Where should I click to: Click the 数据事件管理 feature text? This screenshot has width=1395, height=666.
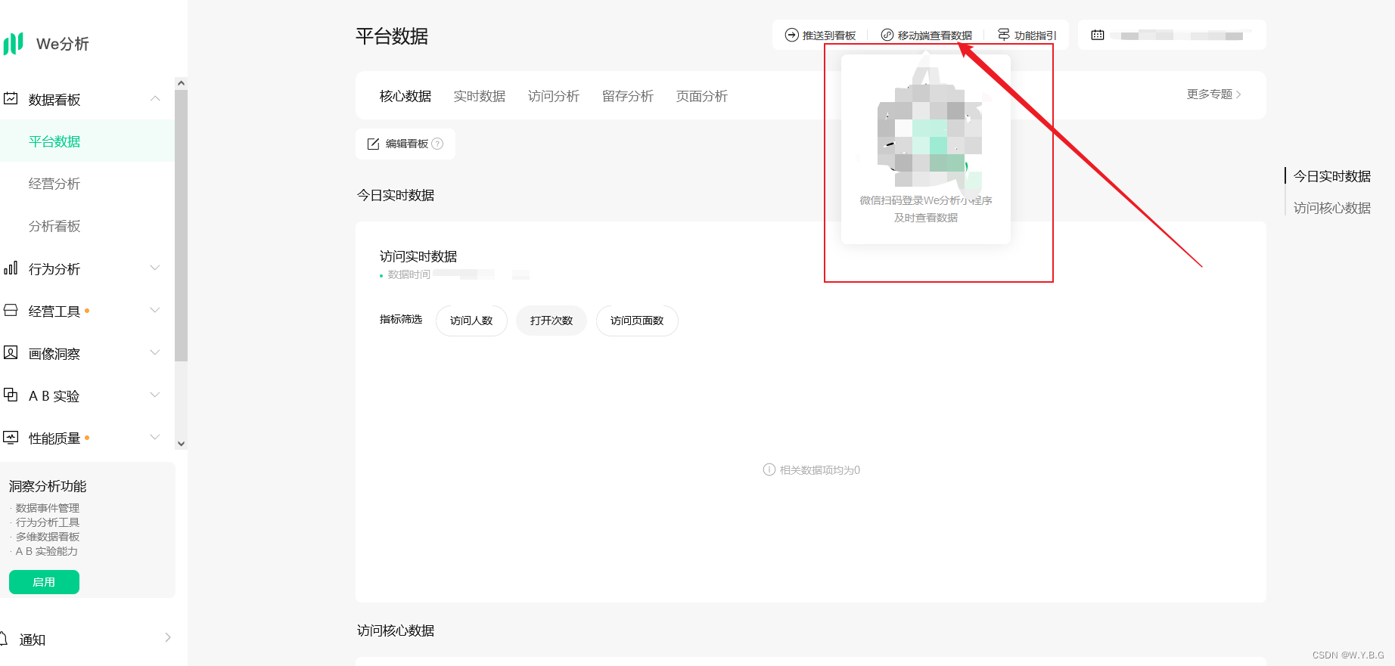(48, 508)
